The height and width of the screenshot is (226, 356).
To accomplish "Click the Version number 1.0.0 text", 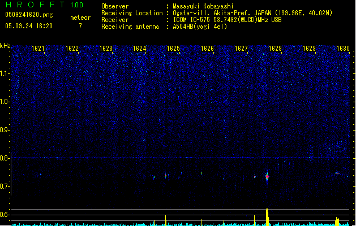I will click(x=77, y=5).
